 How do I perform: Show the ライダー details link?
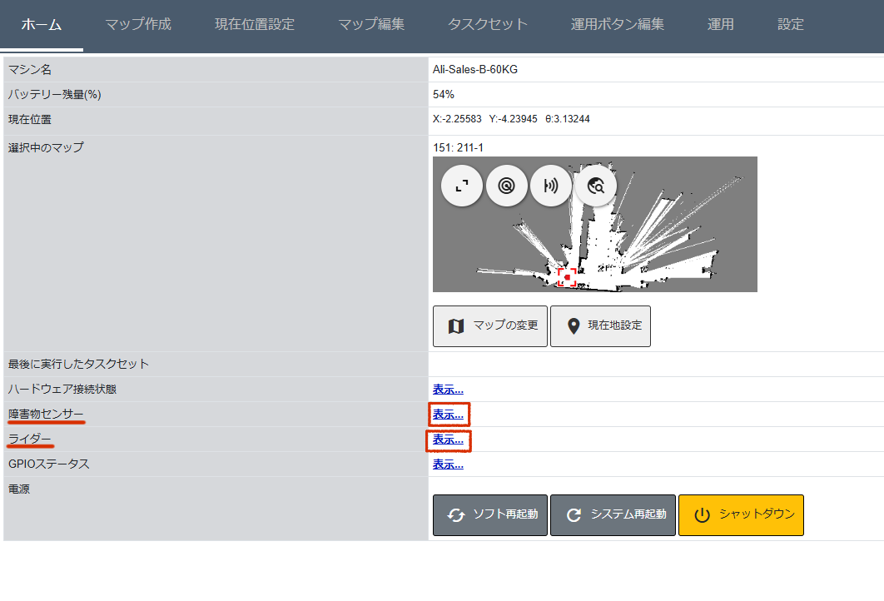448,440
